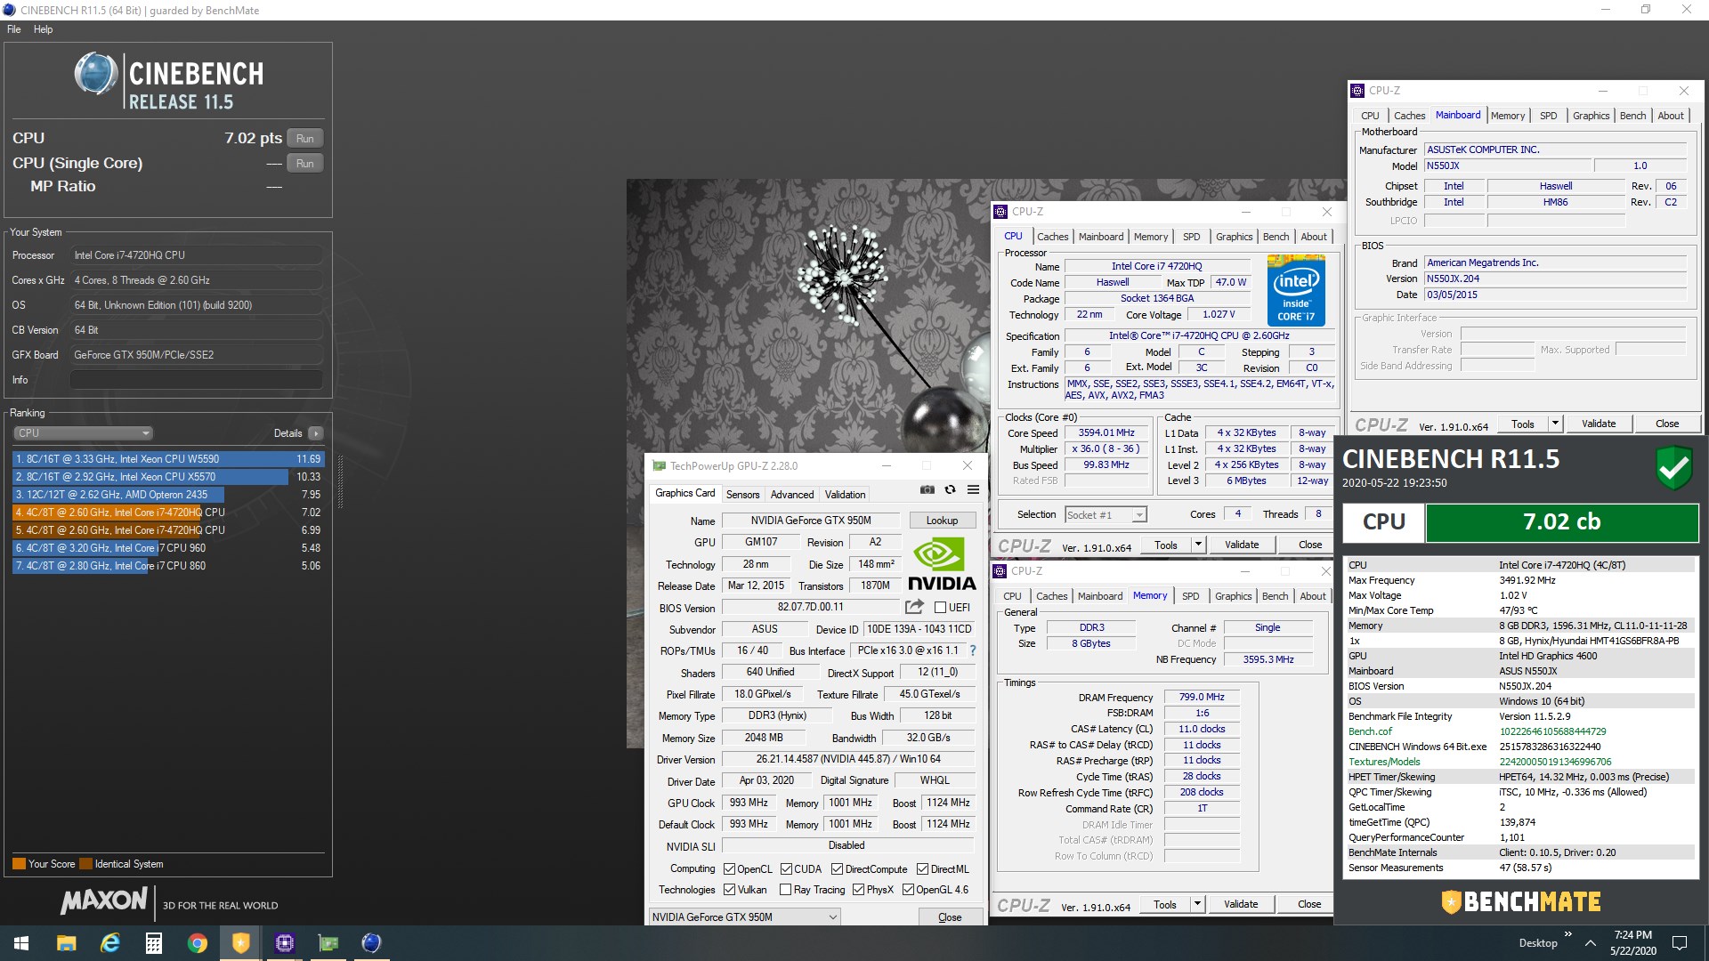Click GPU-Z title bar app icon
The width and height of the screenshot is (1709, 961).
pos(659,465)
